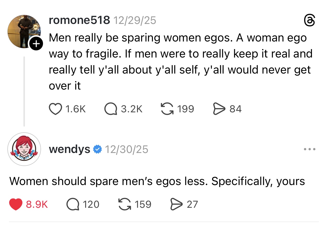Tap the Threads logo icon
This screenshot has width=328, height=225.
click(309, 20)
